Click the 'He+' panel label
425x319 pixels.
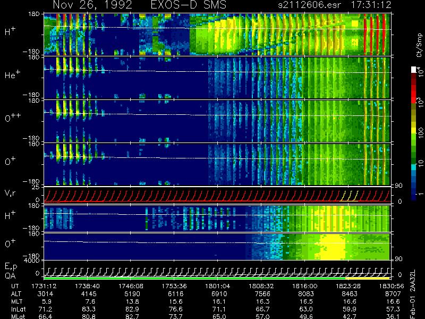12,74
